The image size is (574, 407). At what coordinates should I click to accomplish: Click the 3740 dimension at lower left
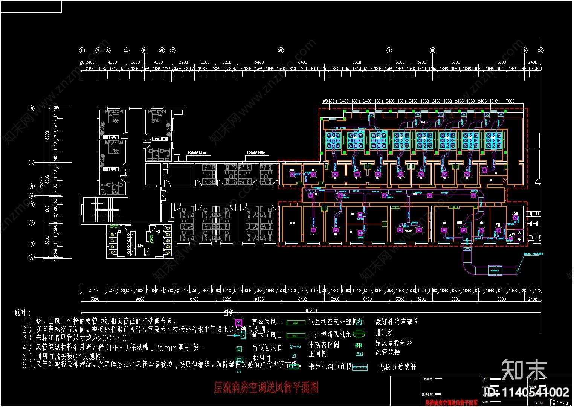93,290
